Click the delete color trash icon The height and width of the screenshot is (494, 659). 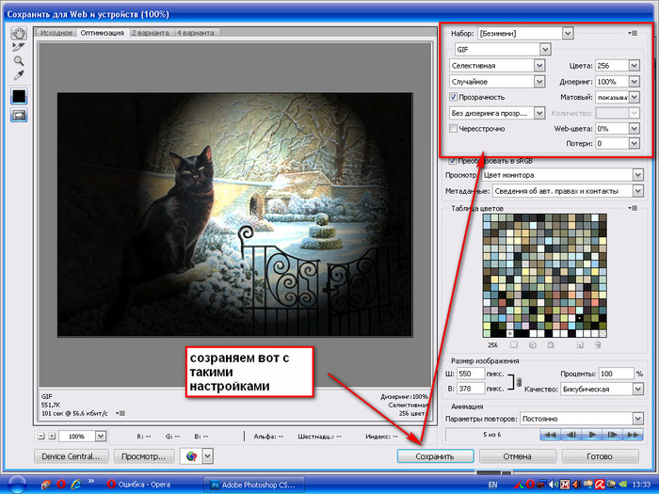coord(598,345)
